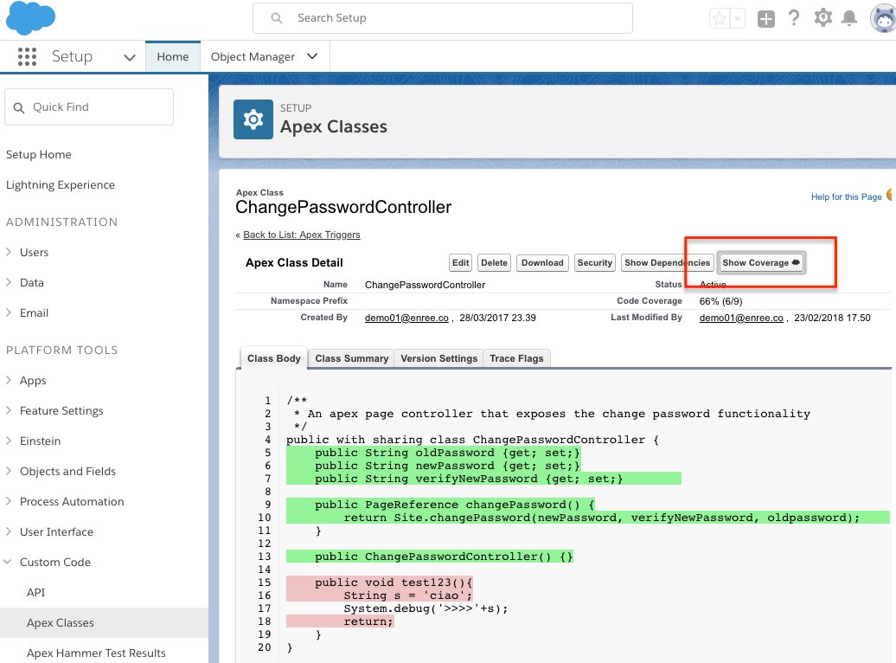Go to Setup Home
The image size is (896, 663).
39,154
